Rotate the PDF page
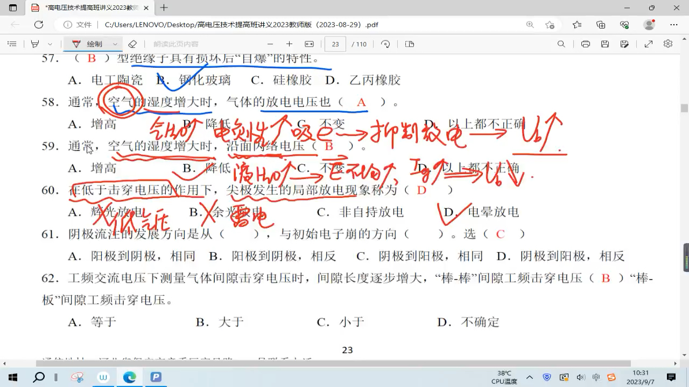This screenshot has width=689, height=387. coord(385,44)
